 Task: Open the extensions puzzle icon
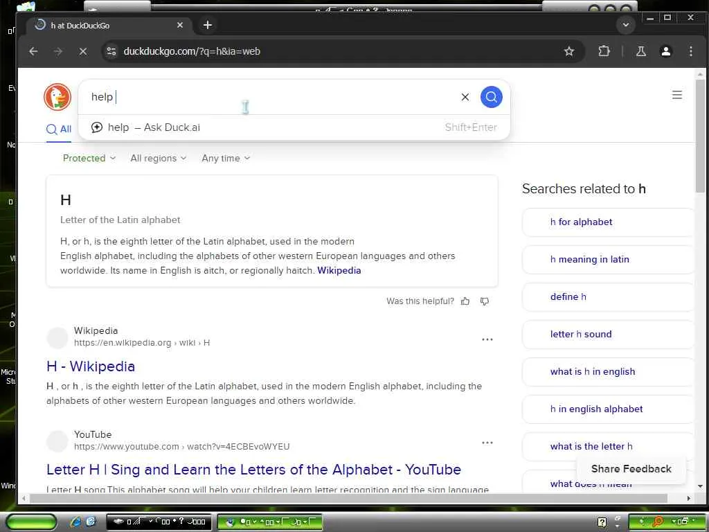(x=604, y=51)
